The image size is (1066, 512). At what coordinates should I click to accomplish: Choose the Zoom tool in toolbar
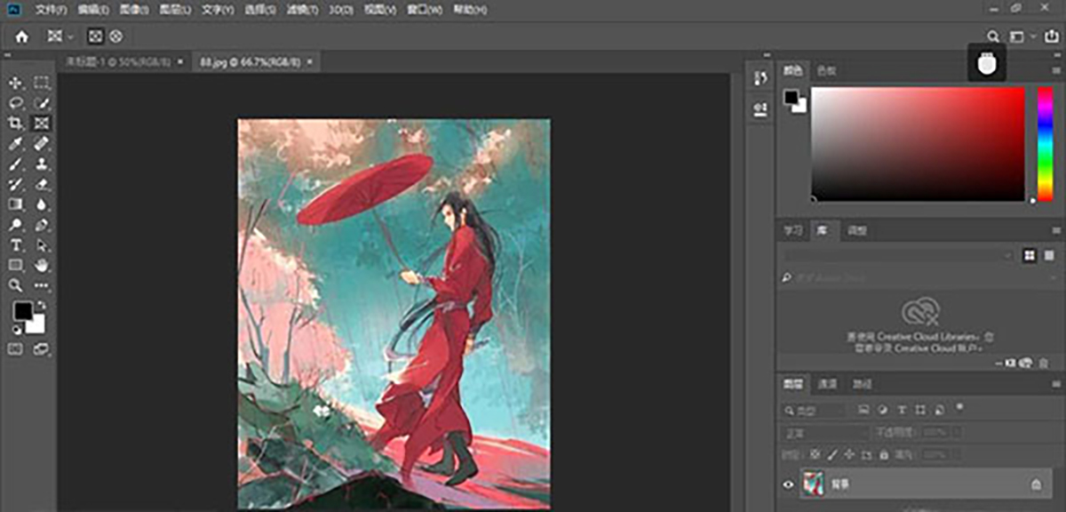15,285
